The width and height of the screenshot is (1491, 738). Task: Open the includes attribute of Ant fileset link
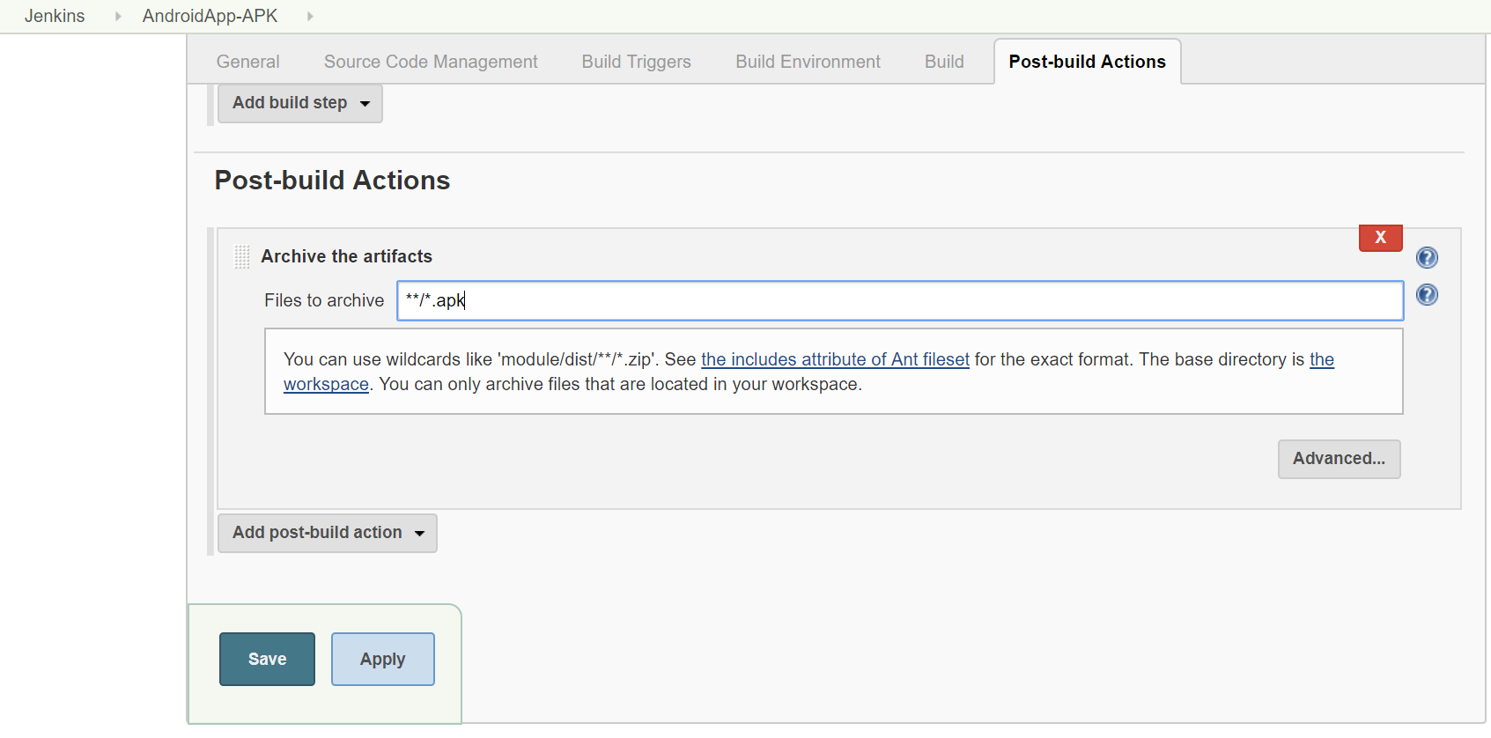835,359
